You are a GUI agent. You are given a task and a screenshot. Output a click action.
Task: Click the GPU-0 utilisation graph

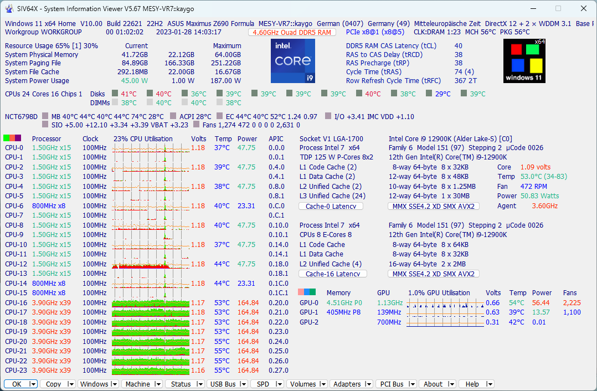pos(445,303)
